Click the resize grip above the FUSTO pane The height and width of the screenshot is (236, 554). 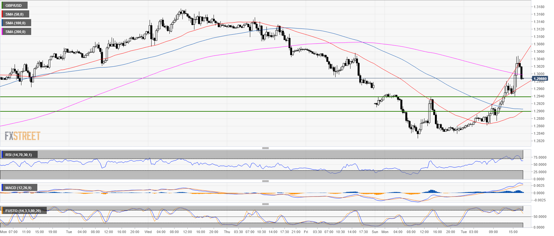click(x=265, y=204)
